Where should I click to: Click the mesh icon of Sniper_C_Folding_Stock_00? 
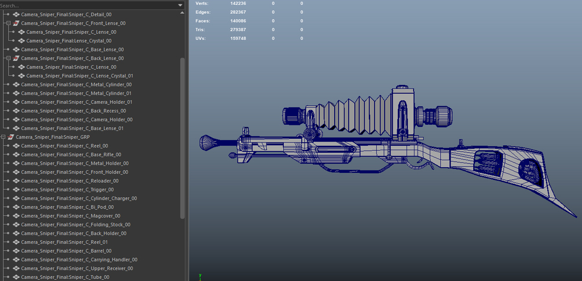tap(16, 225)
